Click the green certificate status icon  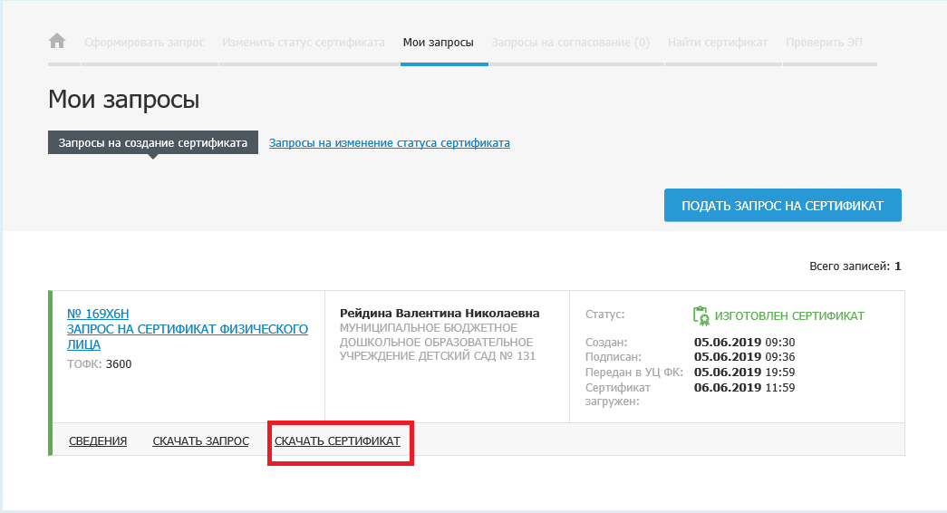[x=700, y=315]
